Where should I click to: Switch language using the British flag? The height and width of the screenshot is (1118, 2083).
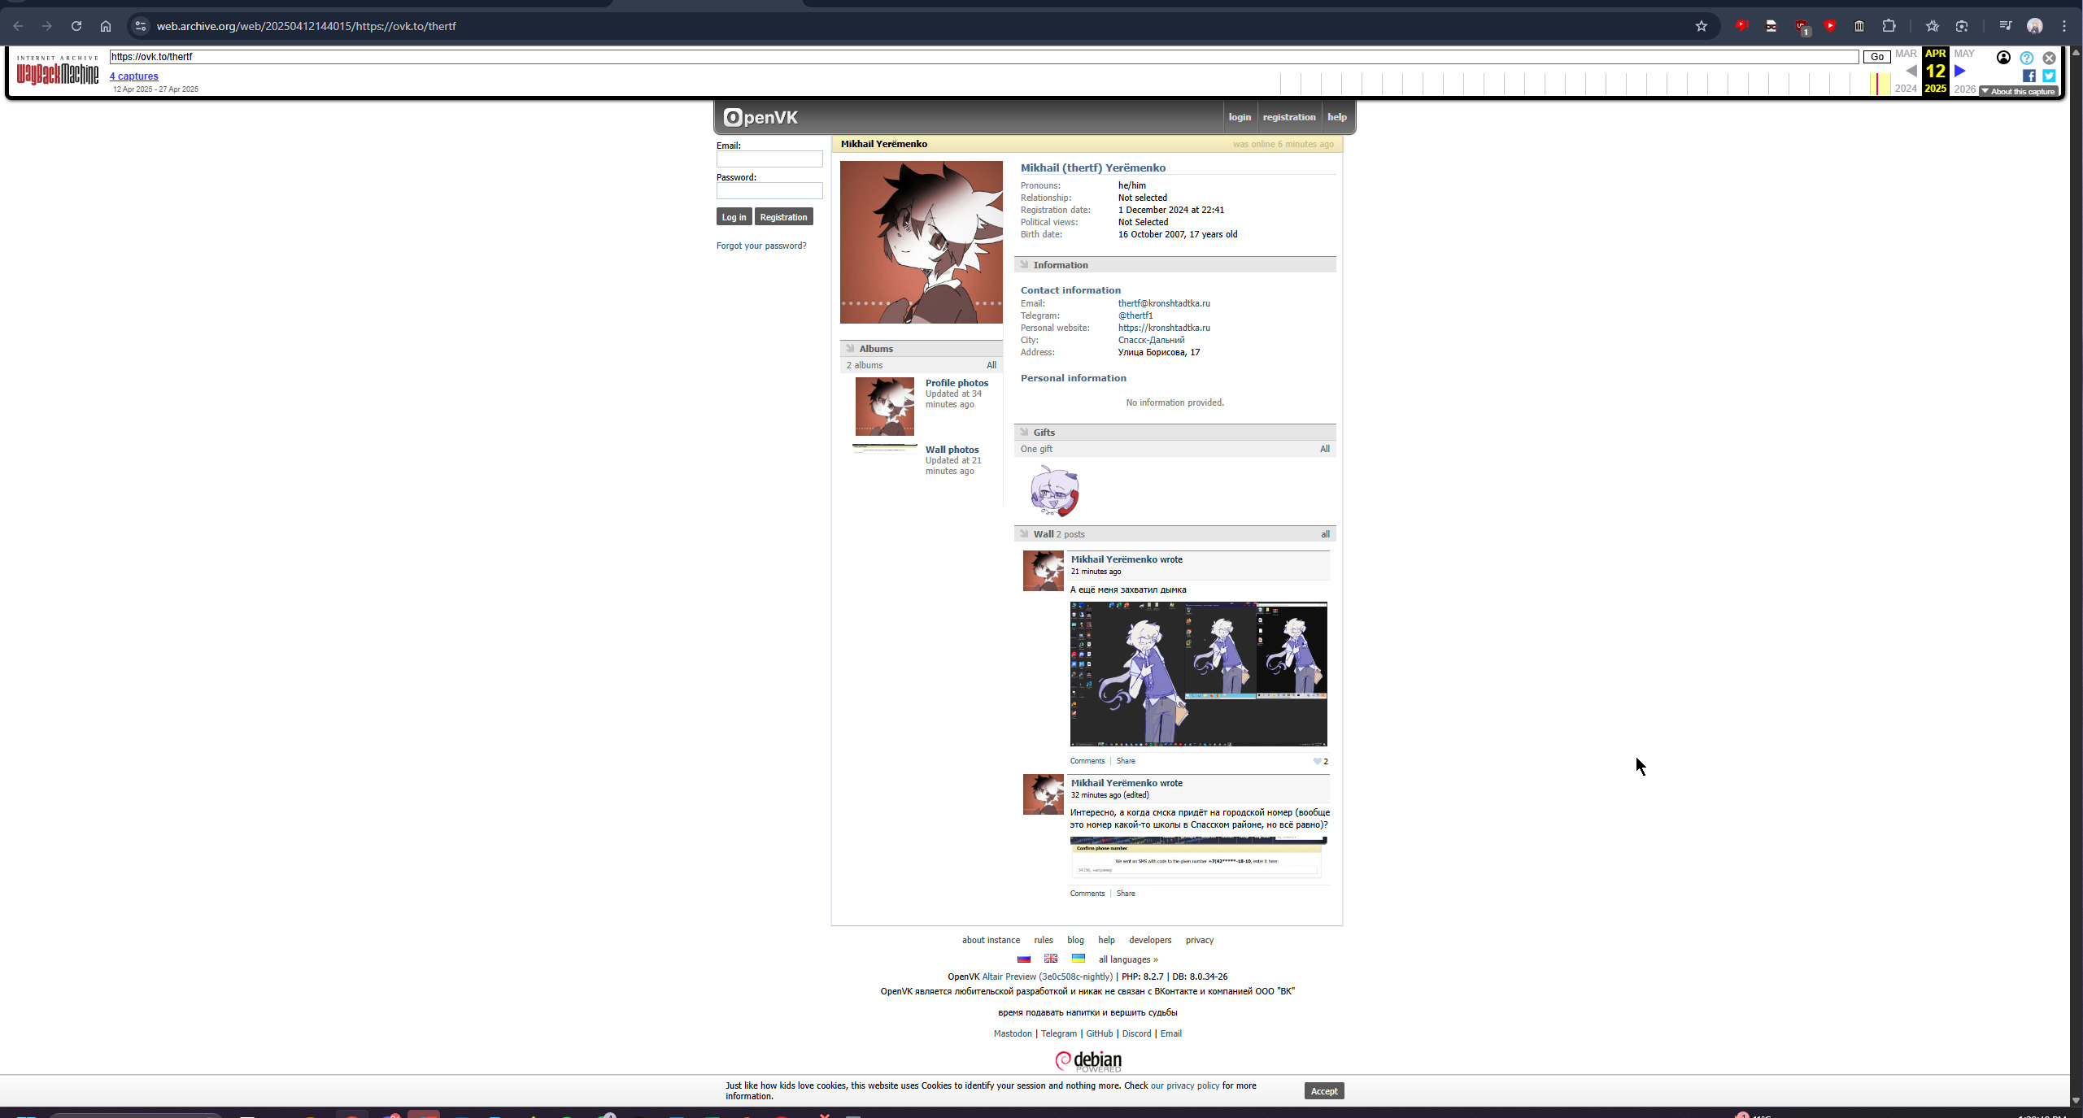click(x=1051, y=959)
